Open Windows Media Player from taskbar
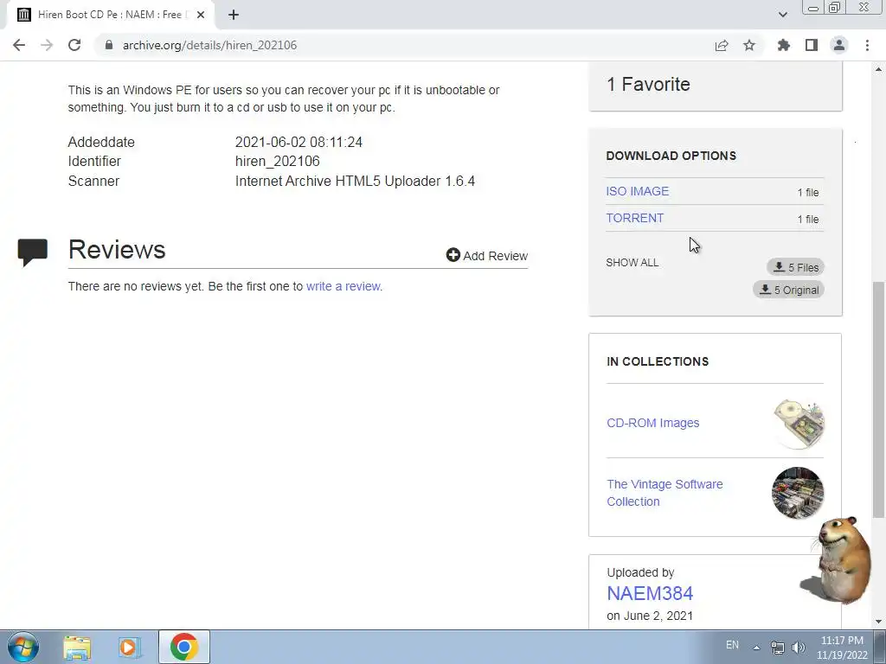 pos(129,648)
